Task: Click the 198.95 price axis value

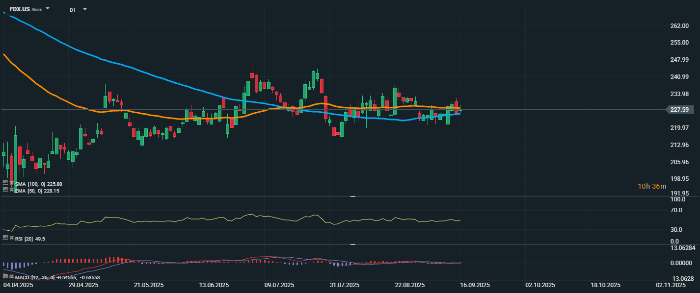Action: [679, 179]
